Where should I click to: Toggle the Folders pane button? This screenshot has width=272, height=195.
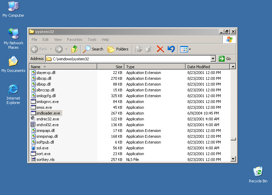tap(118, 49)
